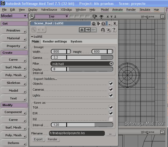This screenshot has height=147, width=168.
Task: Uncheck the TGA save option
Action: (111, 107)
